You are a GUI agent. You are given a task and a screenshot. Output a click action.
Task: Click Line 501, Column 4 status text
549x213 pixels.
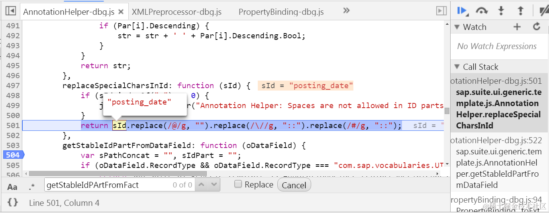pos(64,203)
